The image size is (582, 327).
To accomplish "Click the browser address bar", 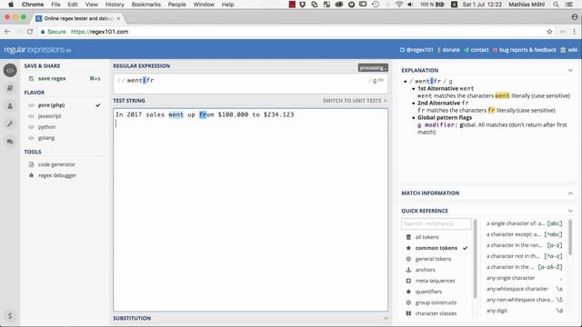I will pyautogui.click(x=291, y=32).
